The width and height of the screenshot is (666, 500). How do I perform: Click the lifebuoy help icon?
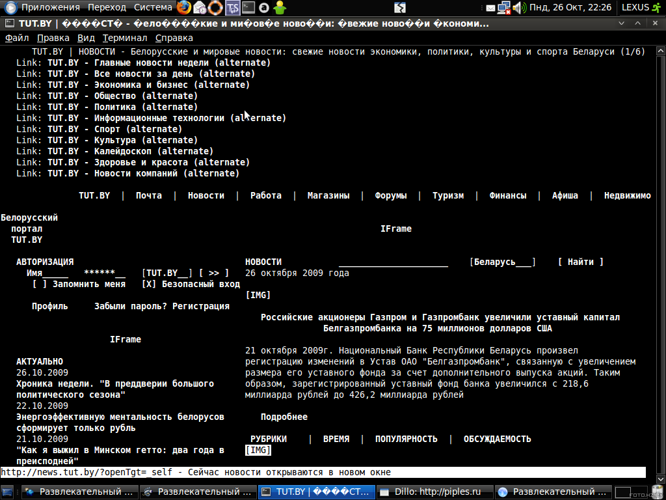tap(216, 7)
